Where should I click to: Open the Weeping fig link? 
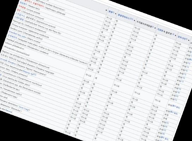tap(29, 73)
